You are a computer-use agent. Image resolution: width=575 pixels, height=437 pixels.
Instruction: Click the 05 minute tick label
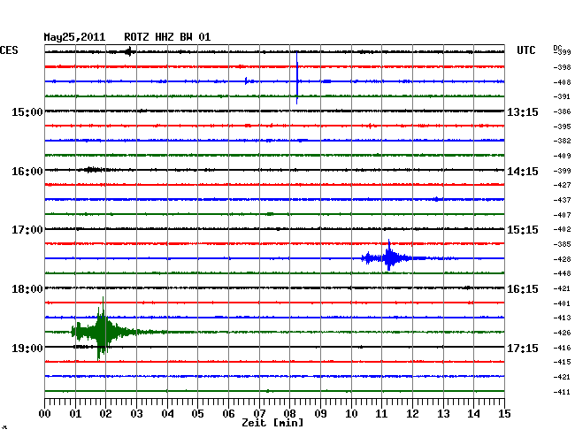(197, 414)
